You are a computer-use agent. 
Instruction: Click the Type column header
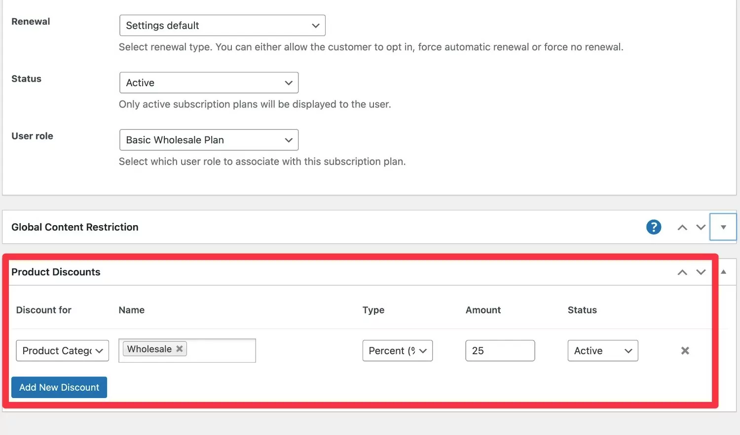point(373,310)
